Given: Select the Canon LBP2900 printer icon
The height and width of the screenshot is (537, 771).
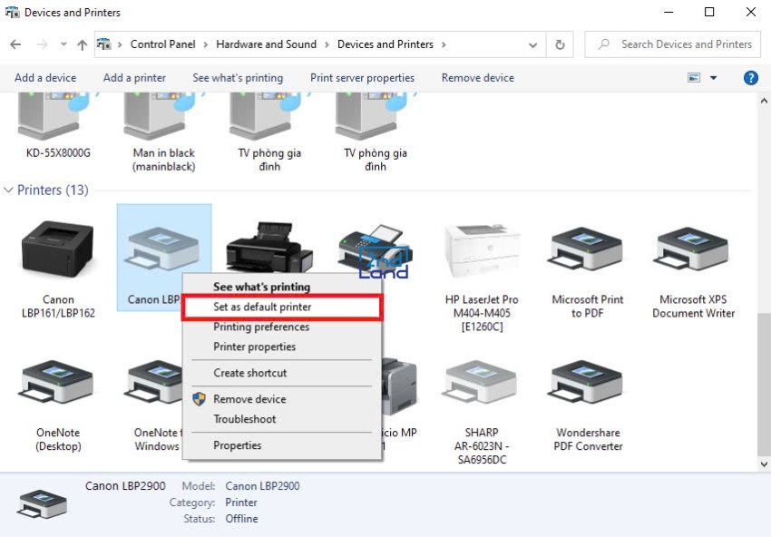Looking at the screenshot, I should (x=161, y=249).
